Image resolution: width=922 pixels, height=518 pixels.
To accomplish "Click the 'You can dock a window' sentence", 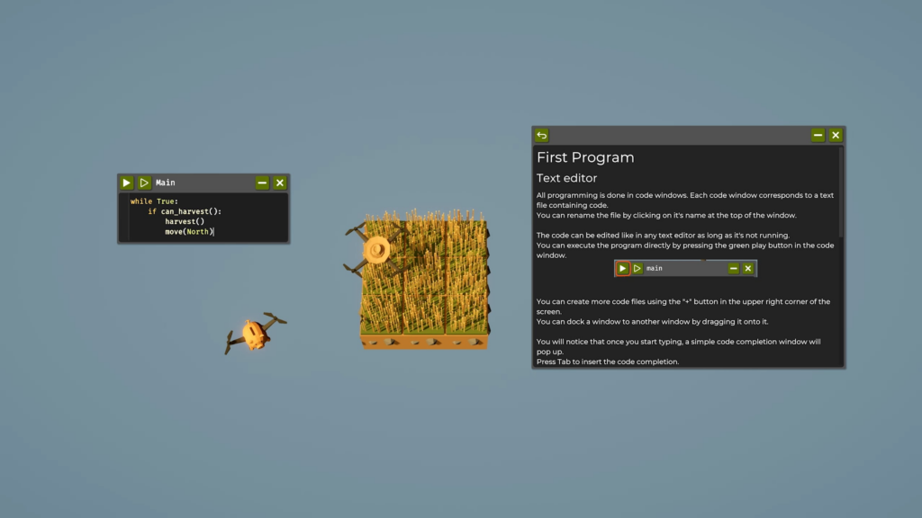I will (x=652, y=322).
